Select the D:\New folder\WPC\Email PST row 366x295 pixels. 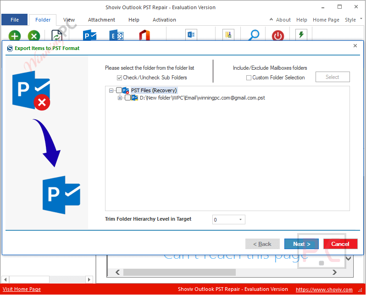coord(202,98)
